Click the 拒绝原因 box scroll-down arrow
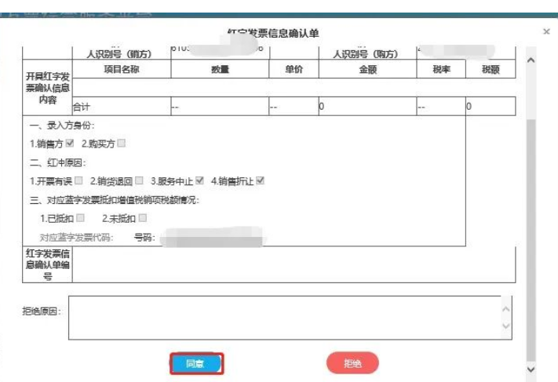The width and height of the screenshot is (558, 382). (x=506, y=326)
